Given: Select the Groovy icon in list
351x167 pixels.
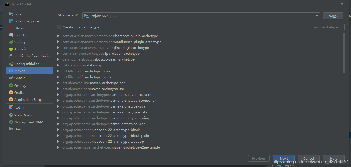Looking at the screenshot, I should [11, 86].
